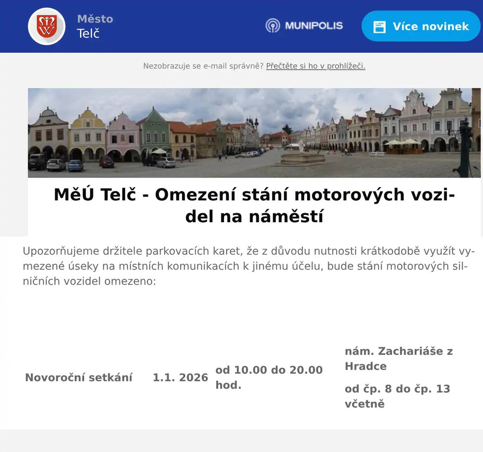Select the article headline about parking restrictions
This screenshot has width=483, height=452.
255,205
